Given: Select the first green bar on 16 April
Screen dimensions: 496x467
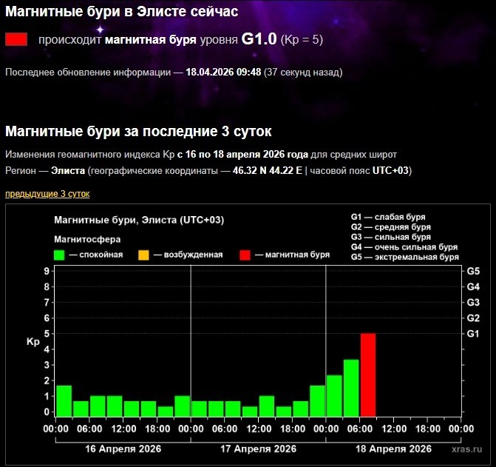Looking at the screenshot, I should pyautogui.click(x=64, y=401).
